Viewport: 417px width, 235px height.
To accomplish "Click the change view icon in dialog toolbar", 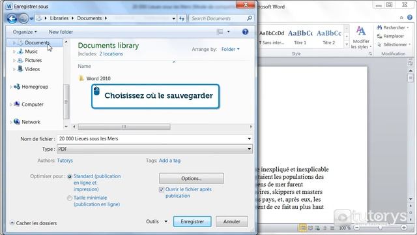I will [220, 32].
